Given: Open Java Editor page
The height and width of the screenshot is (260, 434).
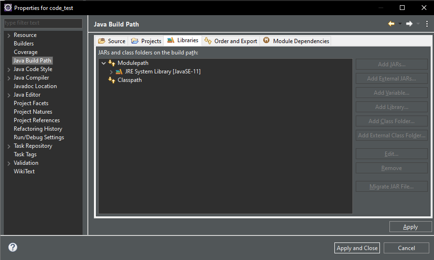Looking at the screenshot, I should [27, 95].
